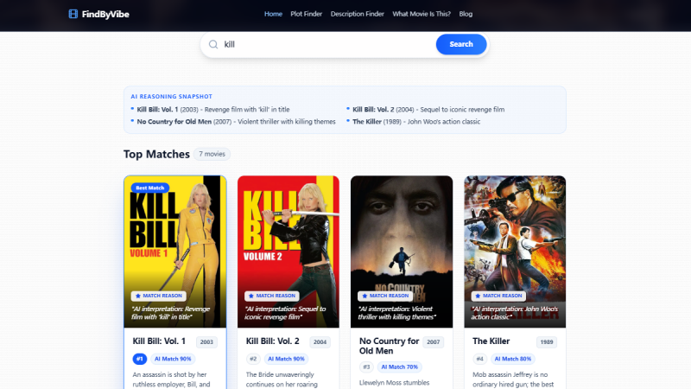691x389 pixels.
Task: Click AI Reasoning Snapshot heading
Action: 171,96
